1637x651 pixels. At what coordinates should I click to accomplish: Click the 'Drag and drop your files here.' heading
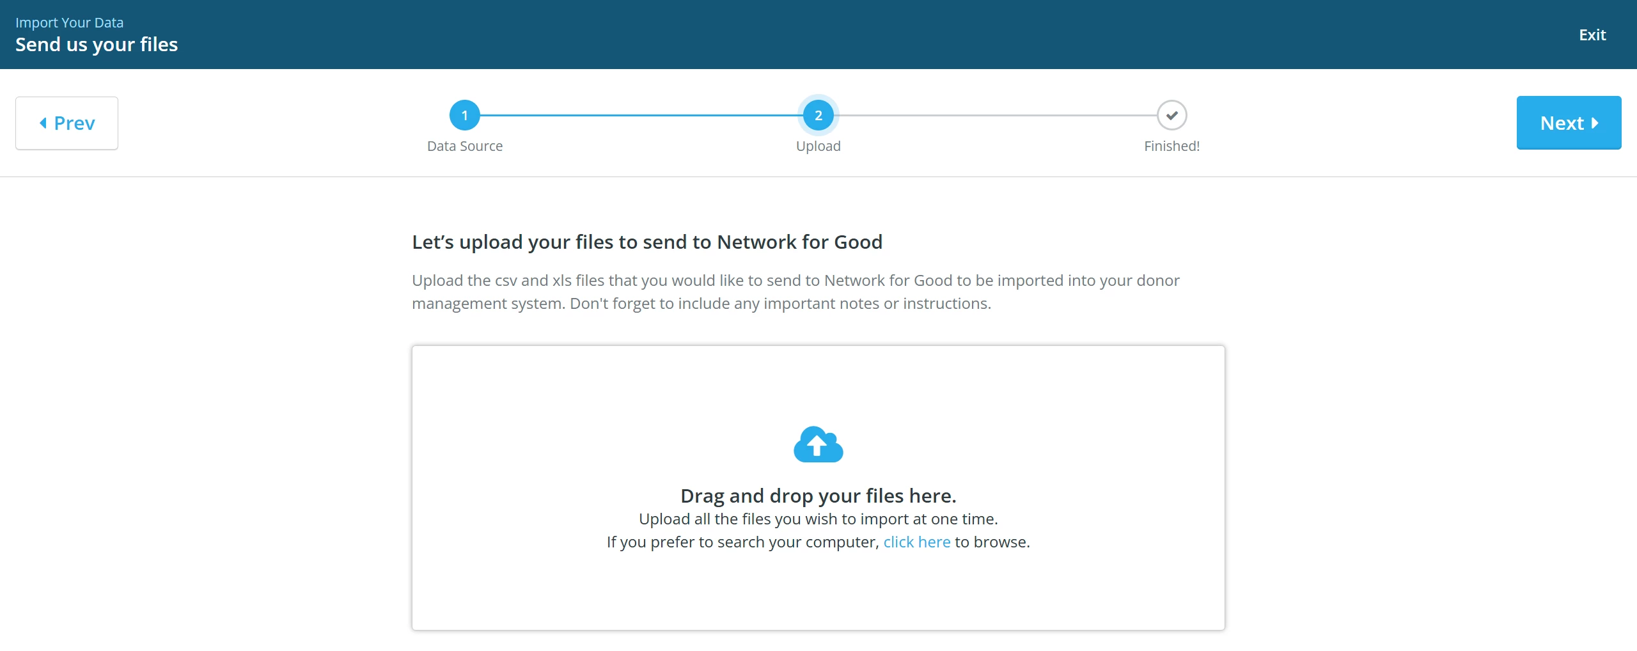point(818,496)
